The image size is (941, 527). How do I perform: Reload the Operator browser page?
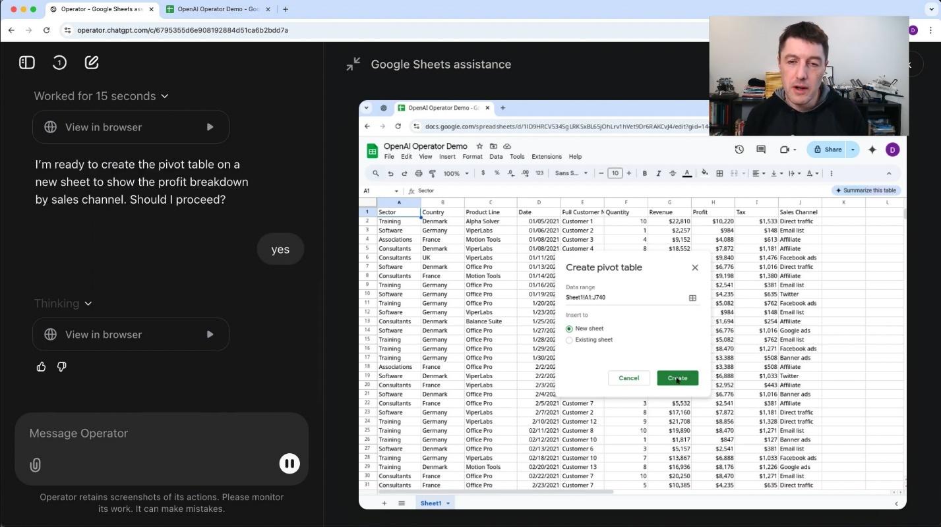point(46,30)
